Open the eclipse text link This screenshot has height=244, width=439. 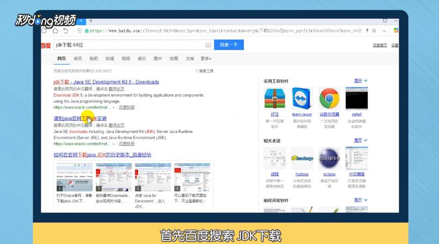coord(330,174)
